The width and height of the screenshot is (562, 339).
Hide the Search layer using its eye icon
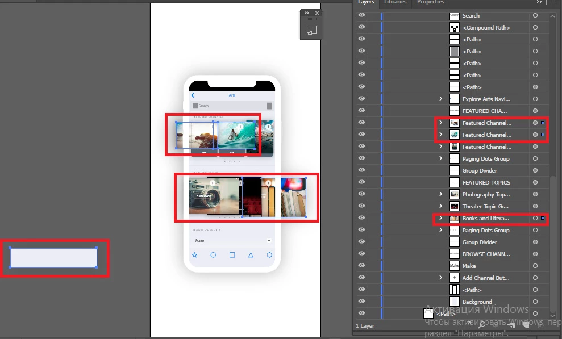361,15
